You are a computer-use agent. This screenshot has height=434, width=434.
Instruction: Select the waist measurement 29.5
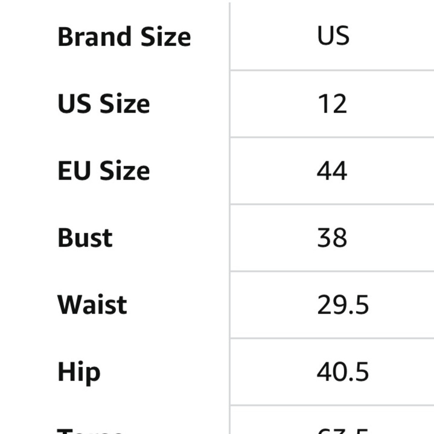pyautogui.click(x=343, y=305)
